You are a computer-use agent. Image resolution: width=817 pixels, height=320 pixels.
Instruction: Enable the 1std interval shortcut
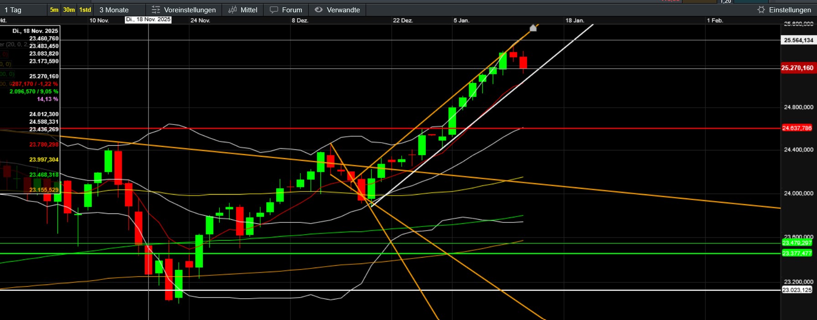pyautogui.click(x=85, y=10)
